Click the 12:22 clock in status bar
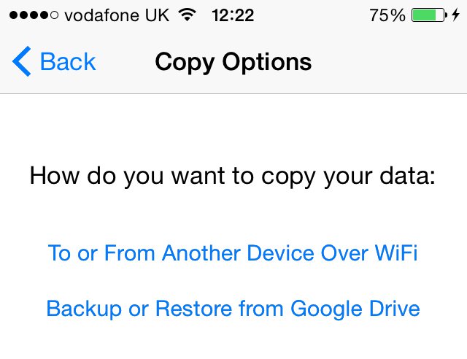467x359 pixels. click(x=233, y=15)
